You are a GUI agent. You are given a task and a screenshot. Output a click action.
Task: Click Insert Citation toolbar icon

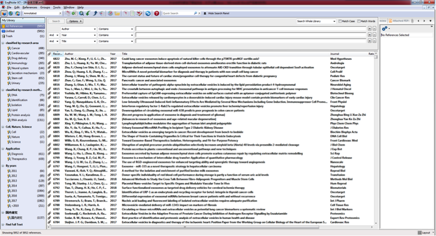click(126, 14)
